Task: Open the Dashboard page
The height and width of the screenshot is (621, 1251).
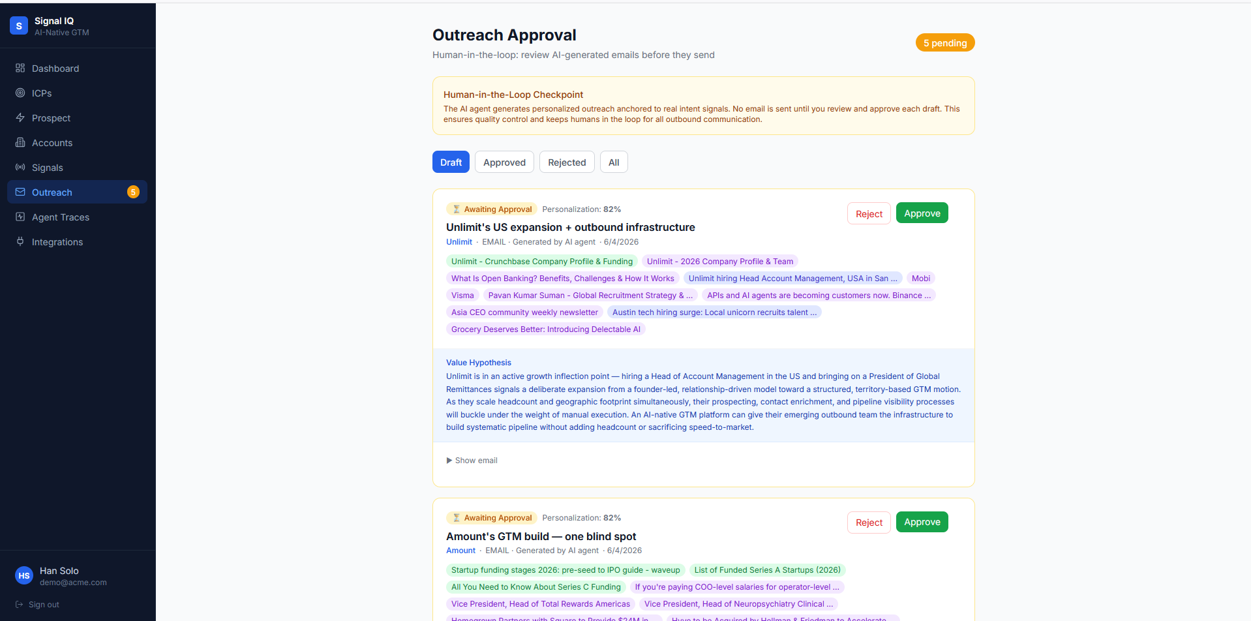Action: pyautogui.click(x=77, y=68)
